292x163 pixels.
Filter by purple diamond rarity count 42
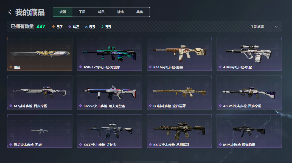(74, 27)
